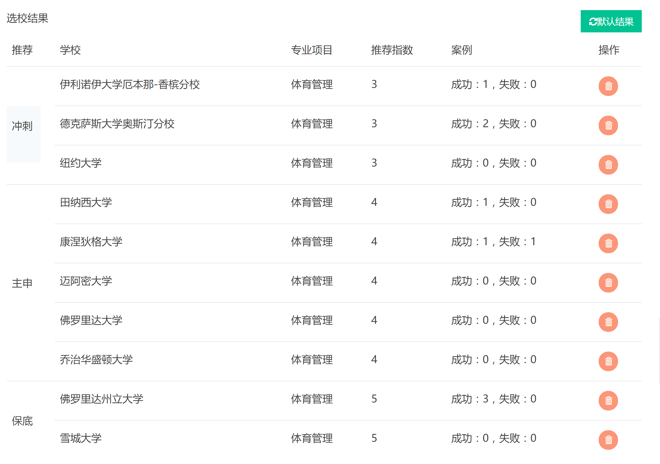
Task: Click school name 纽约大学
Action: click(x=81, y=163)
